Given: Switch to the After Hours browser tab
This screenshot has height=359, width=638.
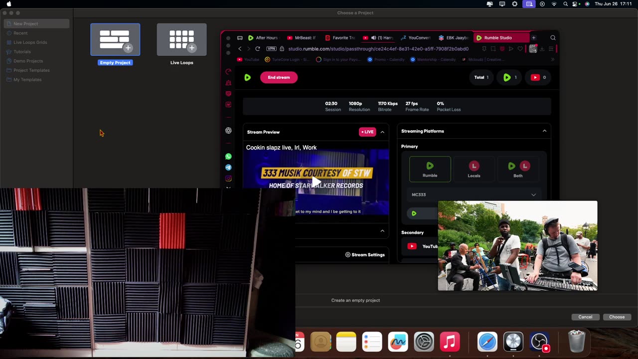Looking at the screenshot, I should point(263,38).
